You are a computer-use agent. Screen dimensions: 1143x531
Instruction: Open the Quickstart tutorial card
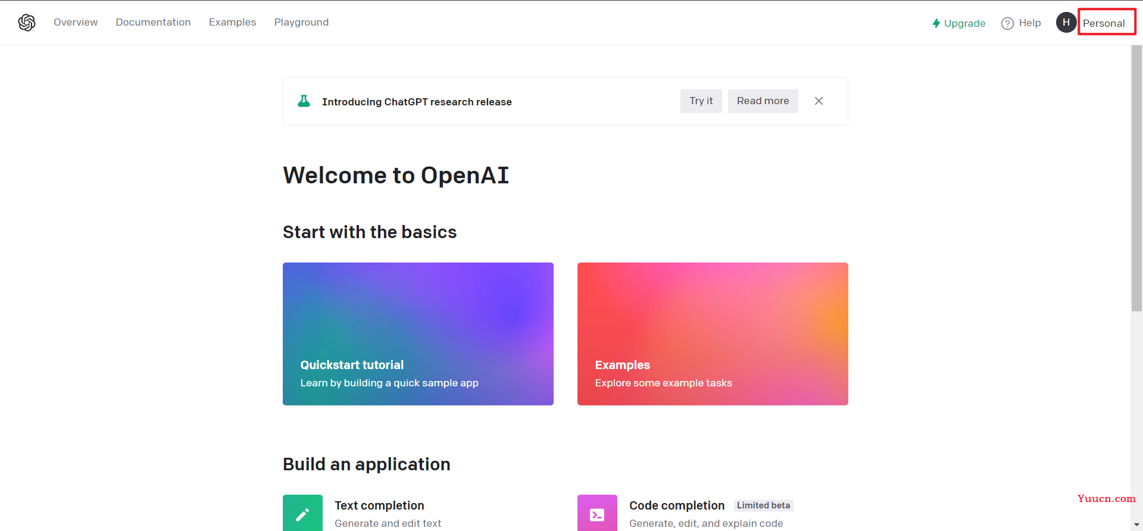418,334
